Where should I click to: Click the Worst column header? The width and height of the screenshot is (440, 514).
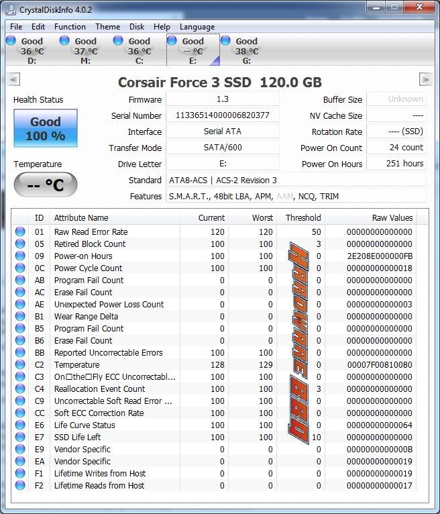click(252, 217)
